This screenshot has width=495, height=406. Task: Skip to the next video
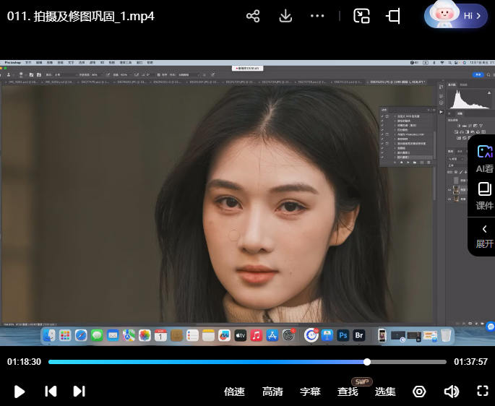79,391
